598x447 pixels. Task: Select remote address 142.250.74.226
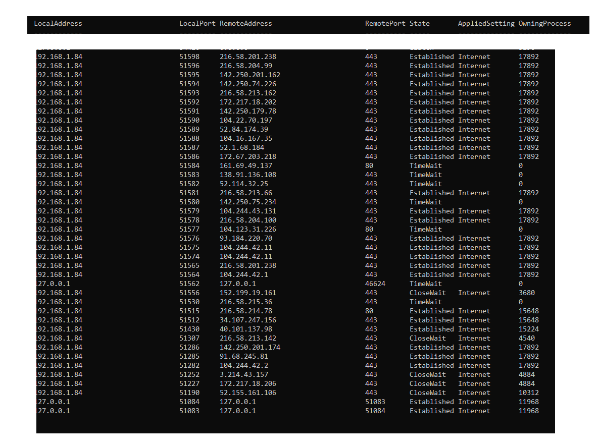coord(248,84)
